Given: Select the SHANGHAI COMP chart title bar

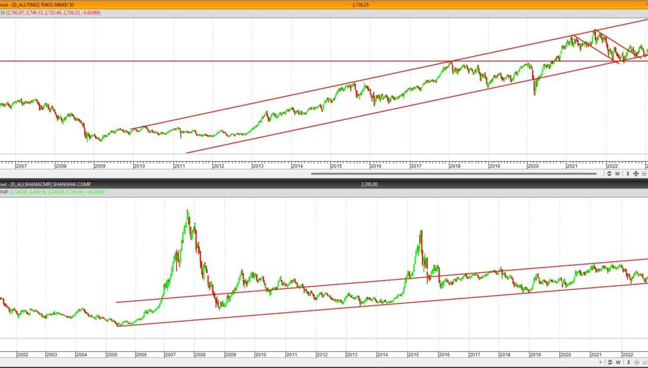Looking at the screenshot, I should [324, 184].
